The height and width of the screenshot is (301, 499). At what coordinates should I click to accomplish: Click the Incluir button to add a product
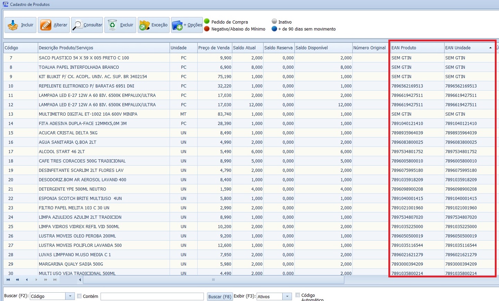click(x=20, y=25)
